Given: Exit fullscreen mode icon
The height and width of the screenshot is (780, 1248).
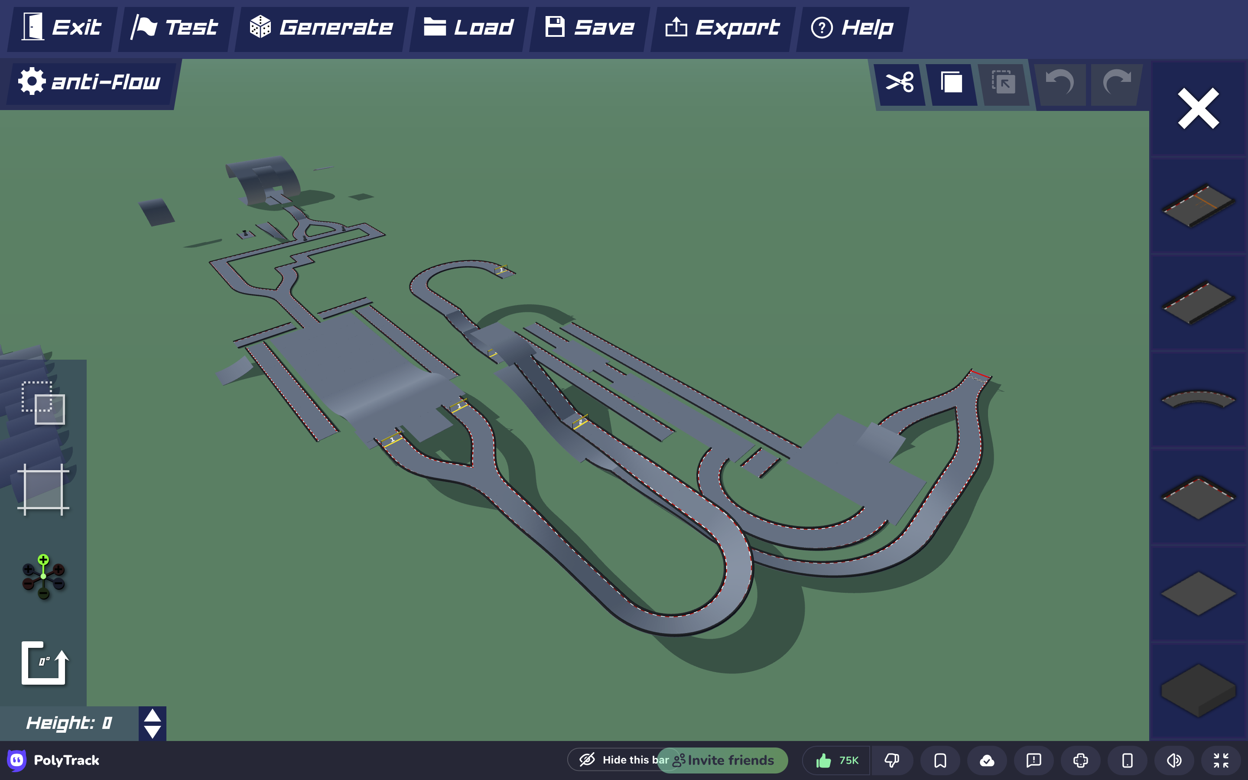Looking at the screenshot, I should point(1221,760).
